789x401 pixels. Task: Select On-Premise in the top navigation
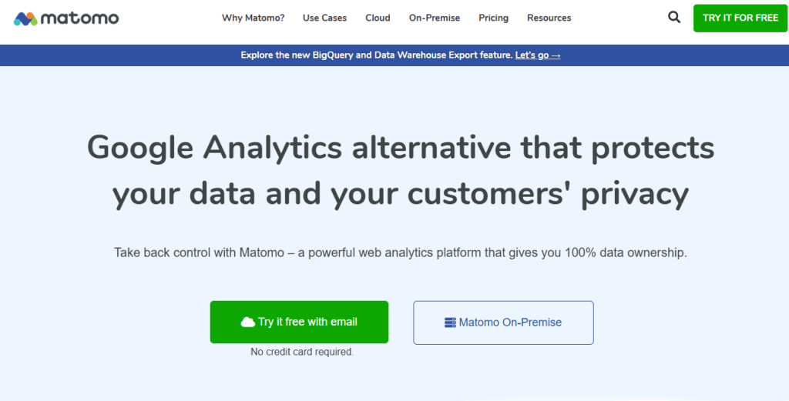(x=435, y=18)
